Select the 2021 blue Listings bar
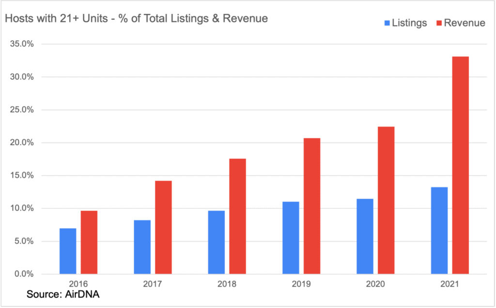496x308 pixels. pos(439,230)
